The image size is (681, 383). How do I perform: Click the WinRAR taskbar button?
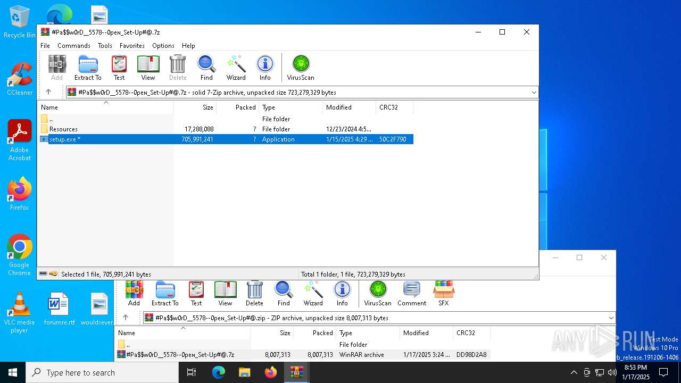(x=296, y=372)
